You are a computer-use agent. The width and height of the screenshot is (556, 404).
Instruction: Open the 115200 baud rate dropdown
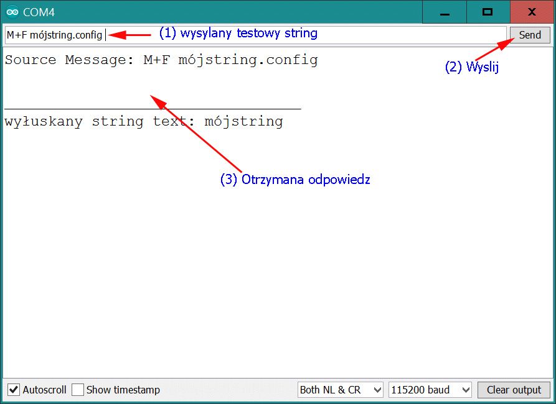point(430,390)
